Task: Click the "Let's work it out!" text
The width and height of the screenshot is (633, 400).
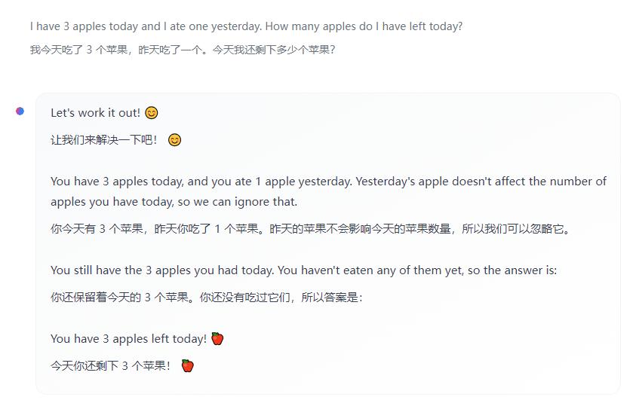Action: click(x=95, y=113)
